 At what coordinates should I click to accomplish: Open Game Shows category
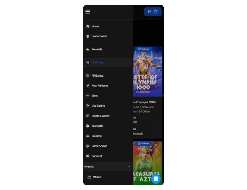coord(99,146)
